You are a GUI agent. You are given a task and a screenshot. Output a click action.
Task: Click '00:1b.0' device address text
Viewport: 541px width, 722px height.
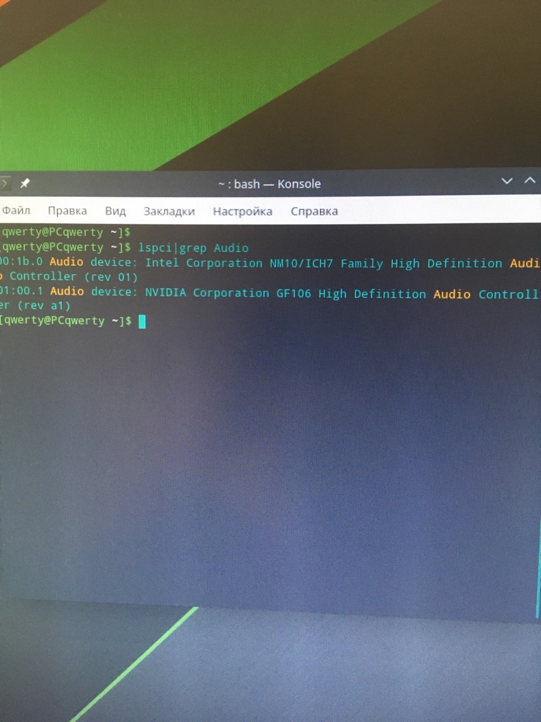[21, 262]
